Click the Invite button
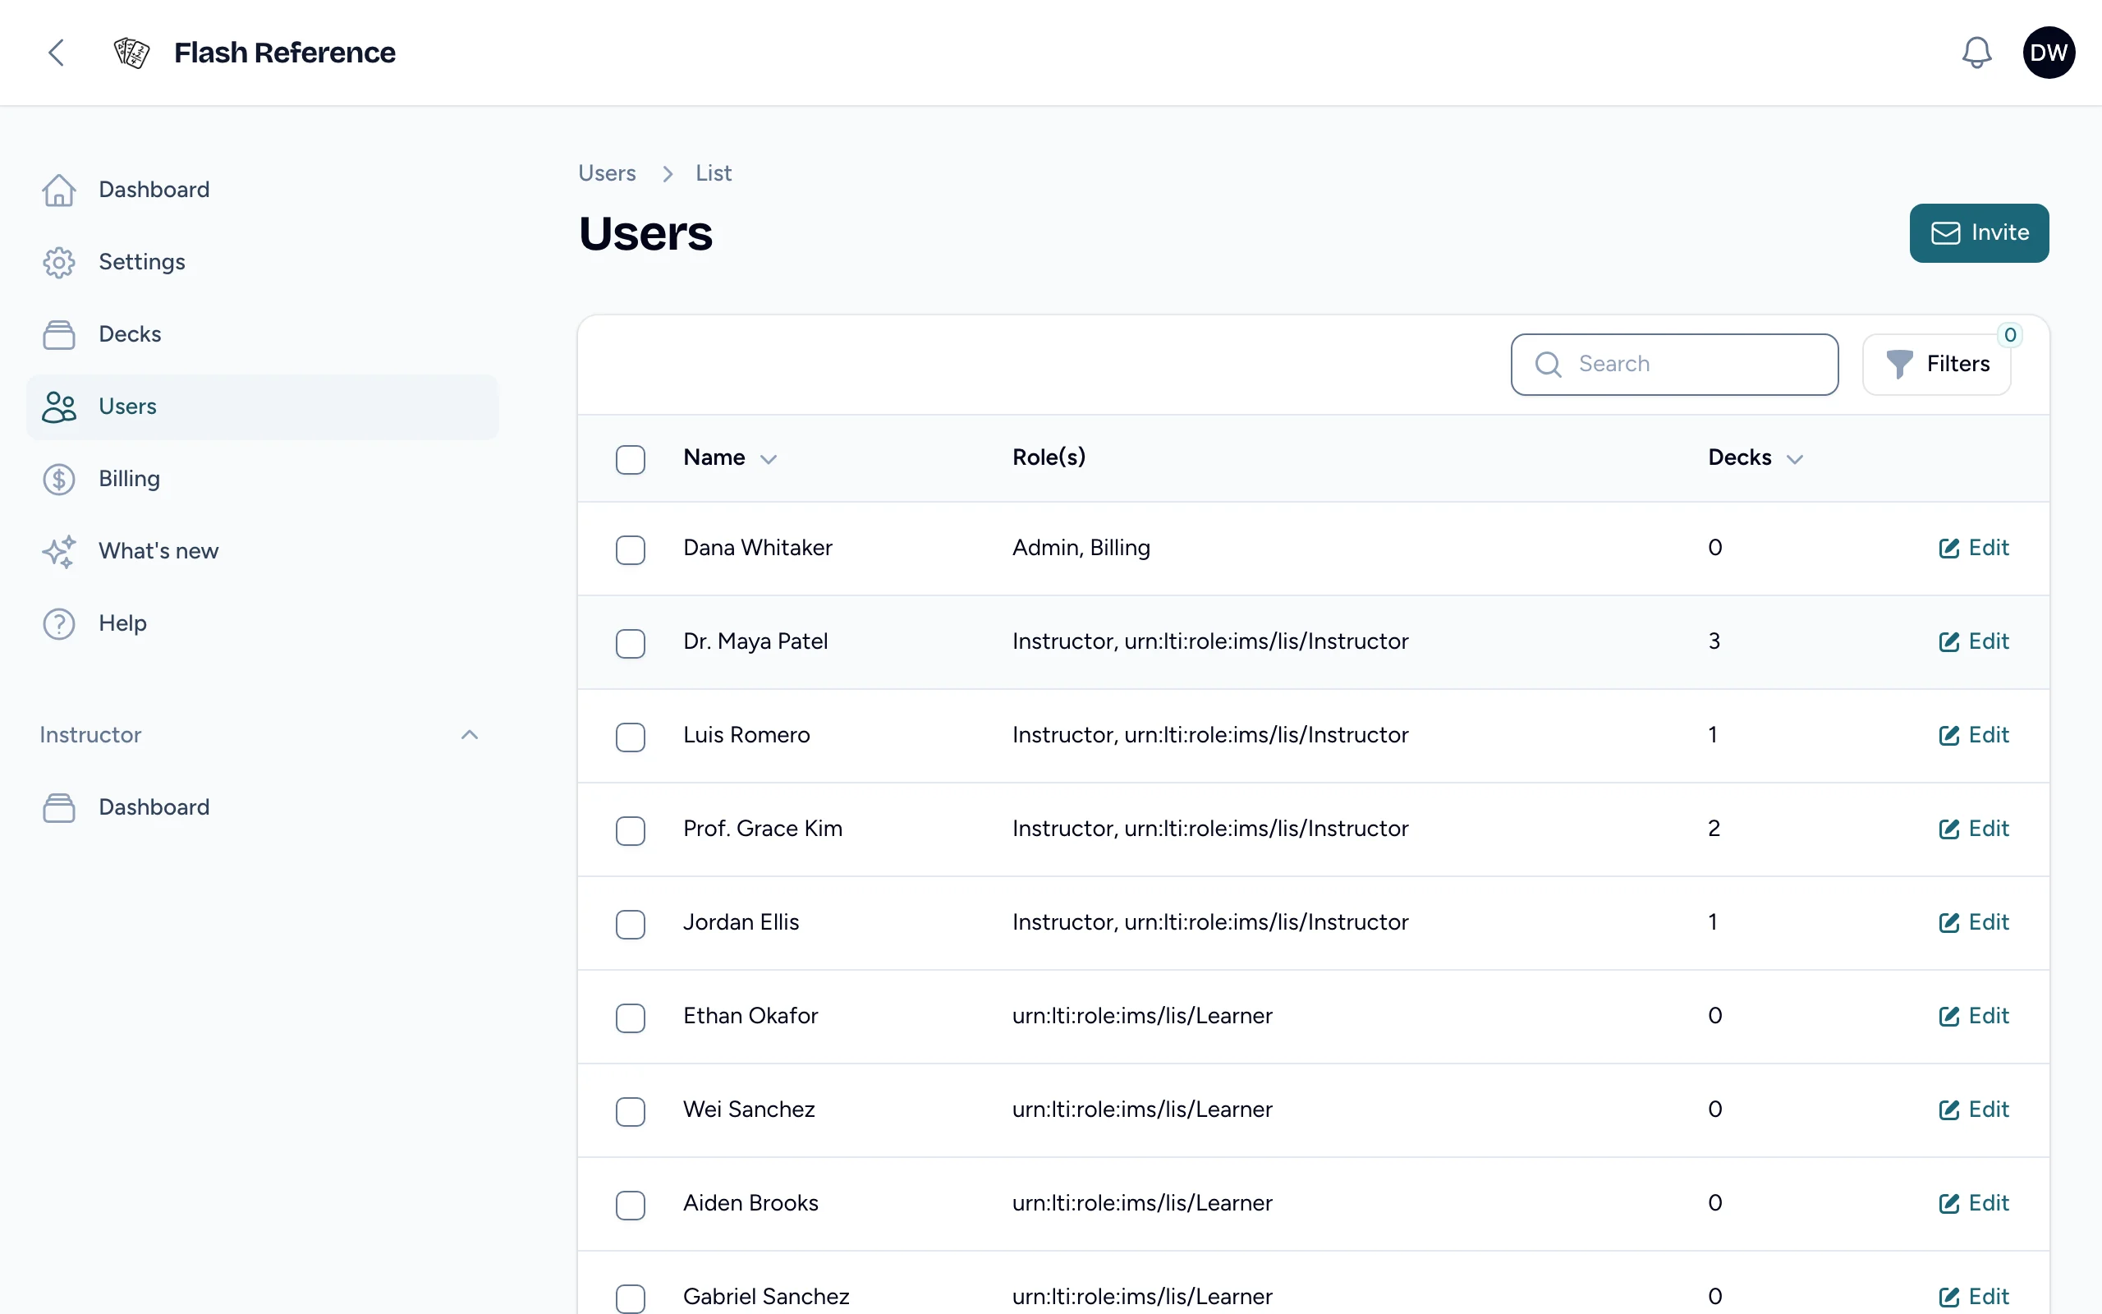This screenshot has height=1314, width=2102. pyautogui.click(x=1979, y=233)
